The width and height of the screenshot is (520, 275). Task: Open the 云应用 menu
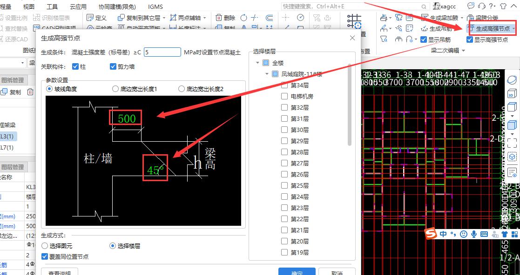coord(78,7)
